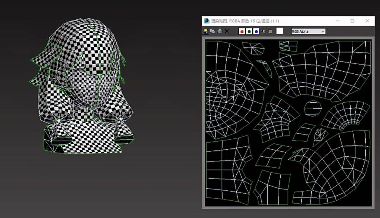Maximize the render map window

[x=352, y=21]
